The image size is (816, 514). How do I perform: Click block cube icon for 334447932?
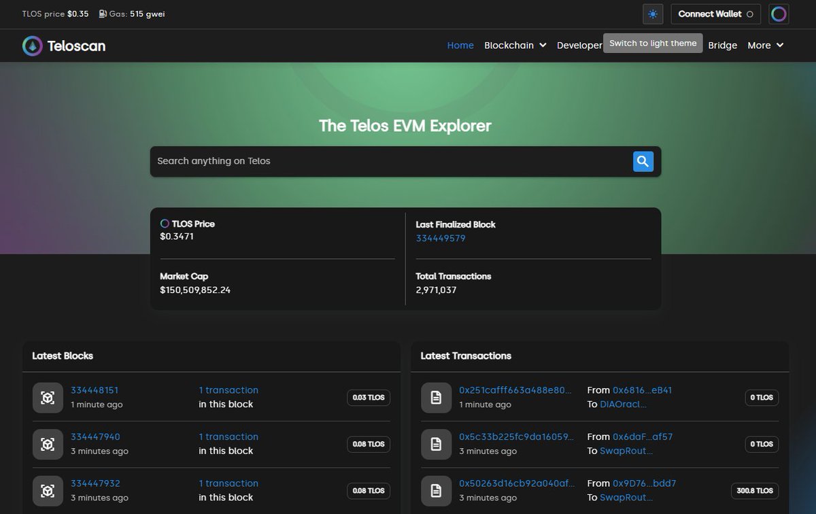coord(48,490)
